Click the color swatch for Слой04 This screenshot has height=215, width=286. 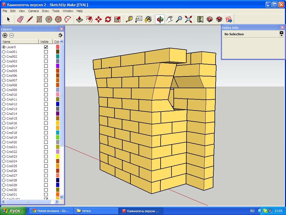pyautogui.click(x=58, y=66)
